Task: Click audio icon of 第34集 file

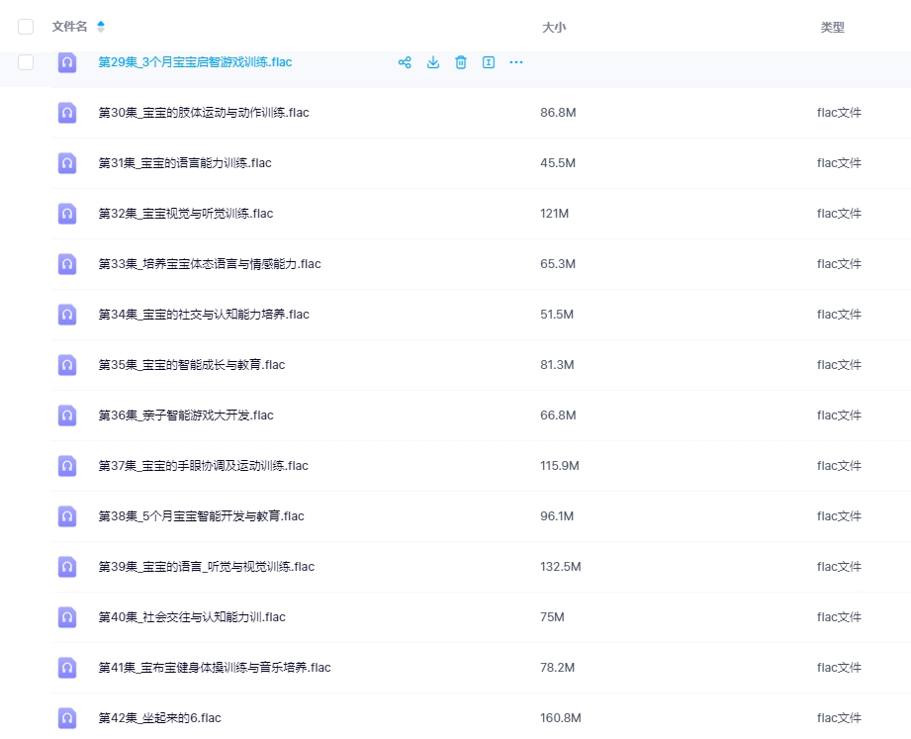Action: [x=67, y=315]
